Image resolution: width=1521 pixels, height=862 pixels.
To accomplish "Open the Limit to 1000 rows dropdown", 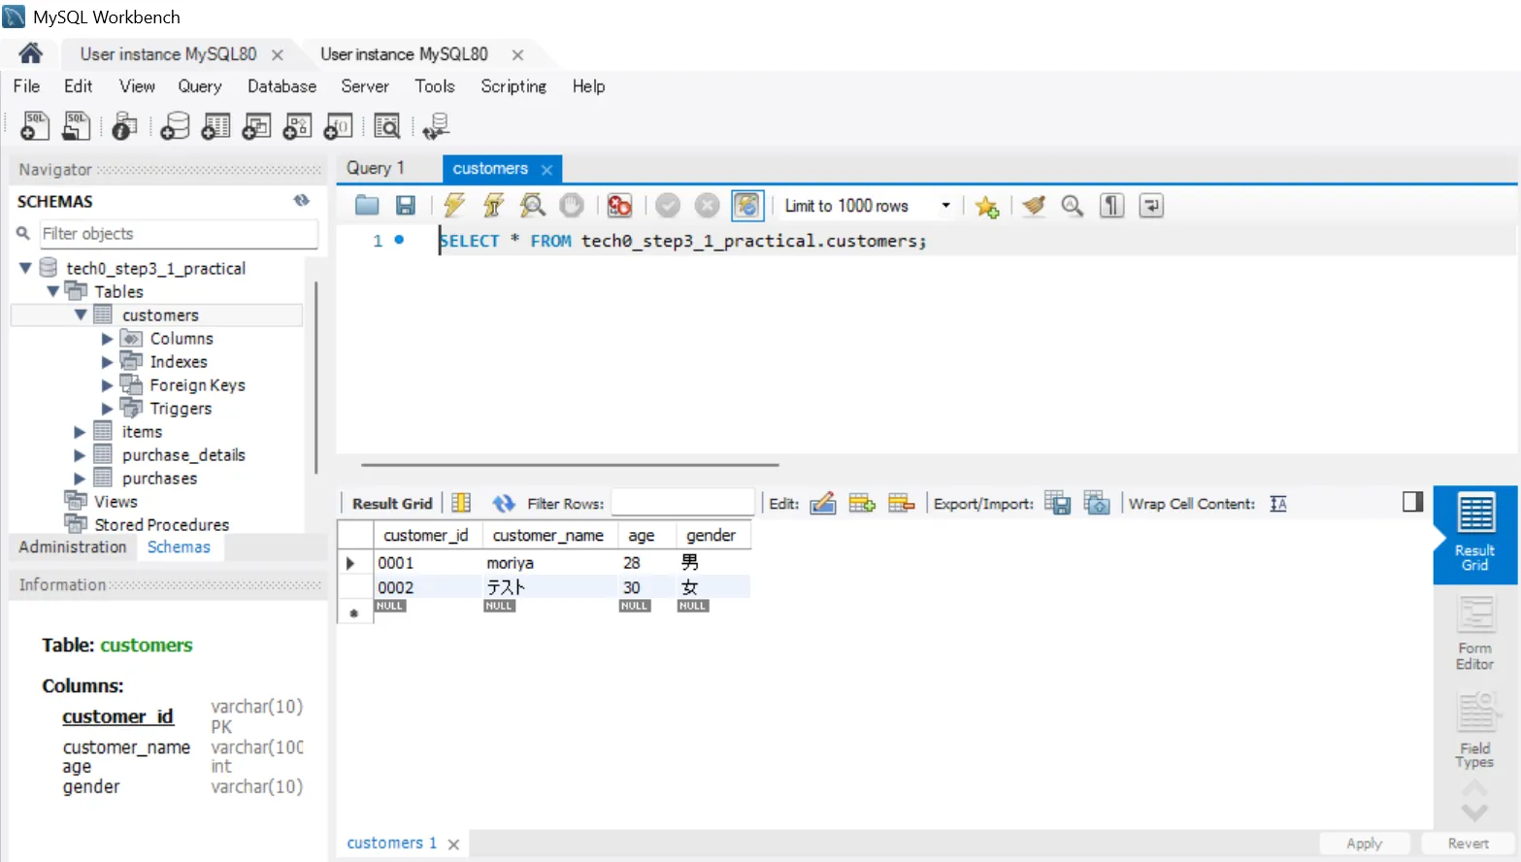I will tap(868, 206).
